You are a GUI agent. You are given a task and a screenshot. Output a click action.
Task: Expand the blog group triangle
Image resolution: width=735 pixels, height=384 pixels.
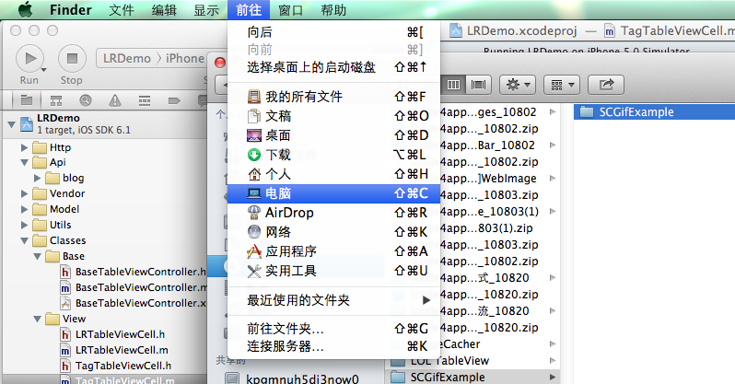pos(37,178)
